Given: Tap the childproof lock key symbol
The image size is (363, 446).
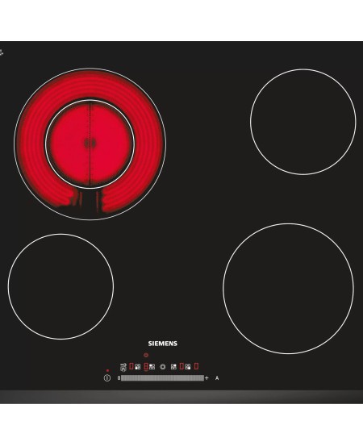Looking at the screenshot, I should click(123, 368).
